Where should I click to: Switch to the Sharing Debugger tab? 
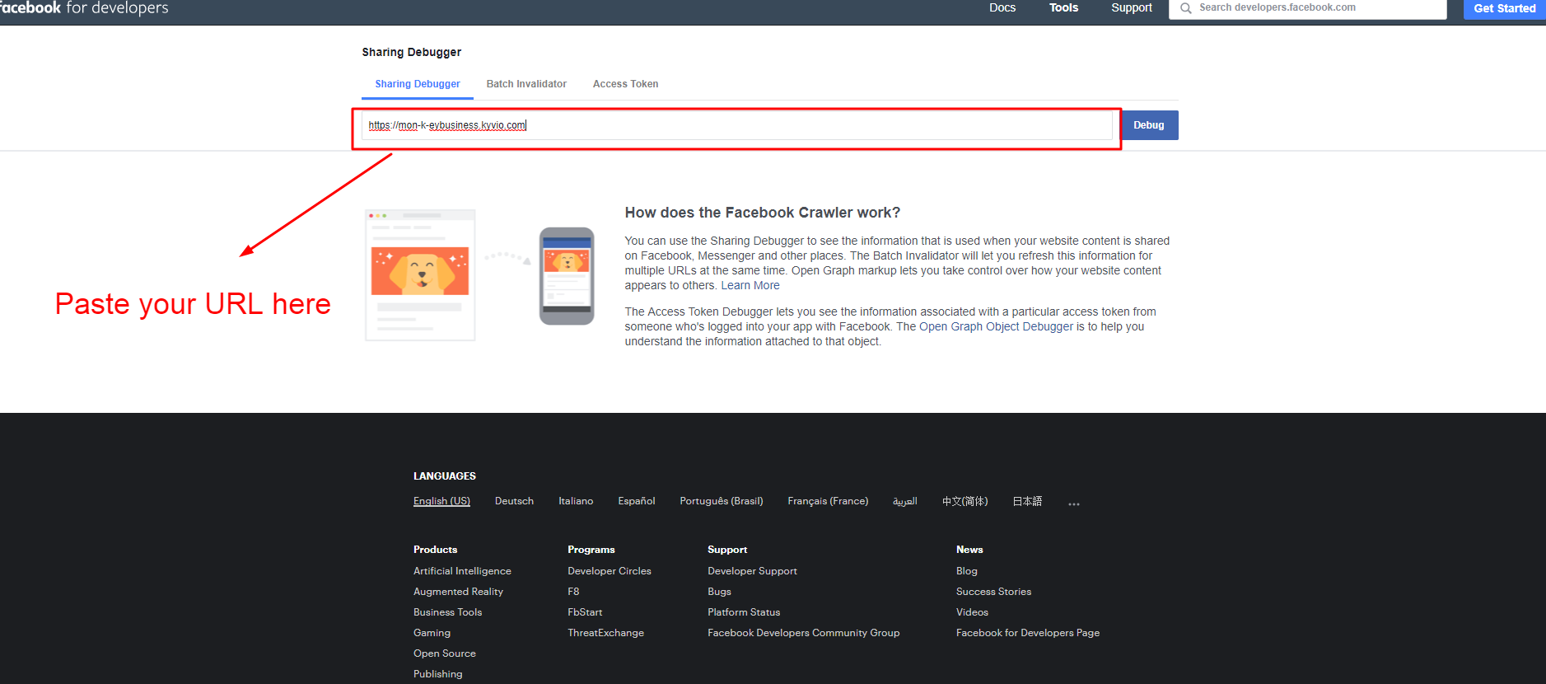418,84
